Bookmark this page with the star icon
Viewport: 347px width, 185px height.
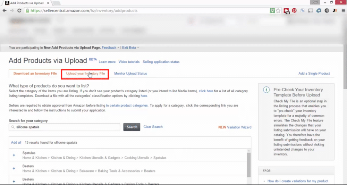click(278, 11)
